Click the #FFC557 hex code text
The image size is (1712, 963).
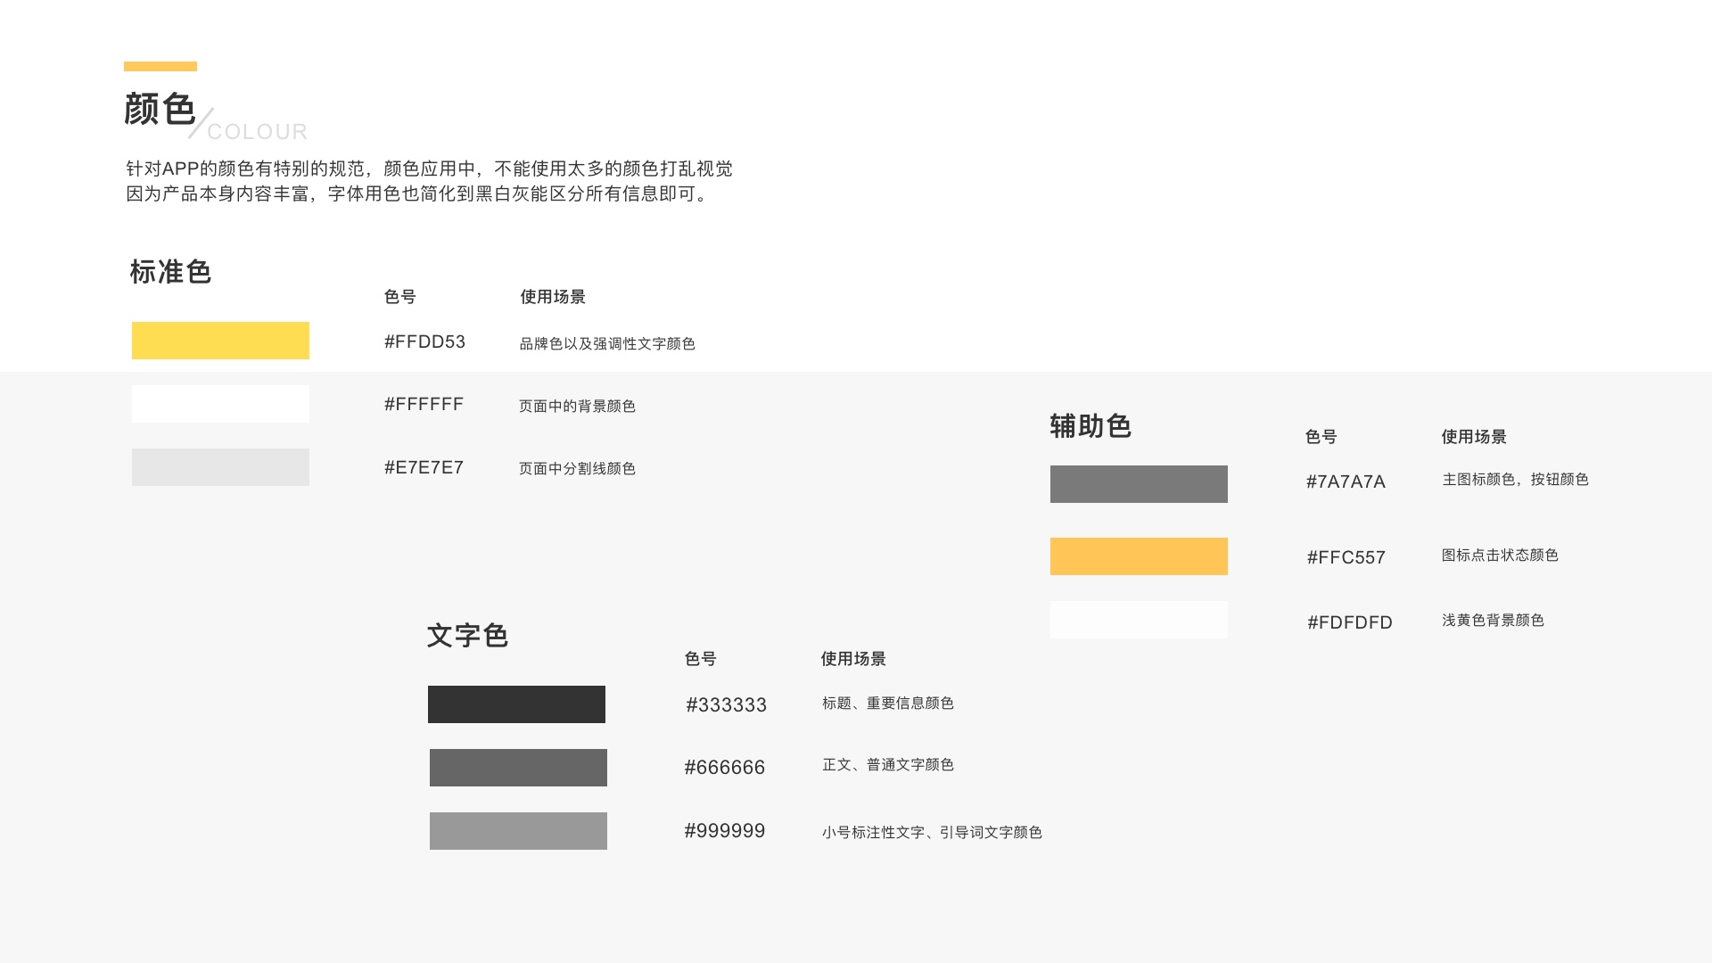[1346, 558]
